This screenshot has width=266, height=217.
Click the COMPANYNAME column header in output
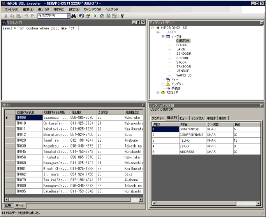[x=54, y=112]
